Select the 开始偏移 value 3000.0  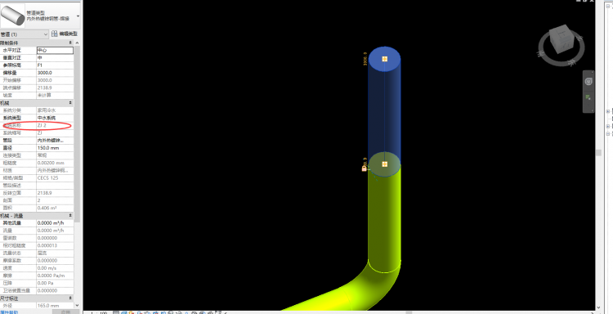coord(55,80)
